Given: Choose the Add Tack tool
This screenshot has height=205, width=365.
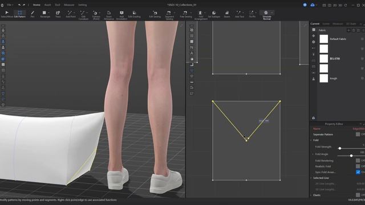Looking at the screenshot, I should [x=239, y=14].
